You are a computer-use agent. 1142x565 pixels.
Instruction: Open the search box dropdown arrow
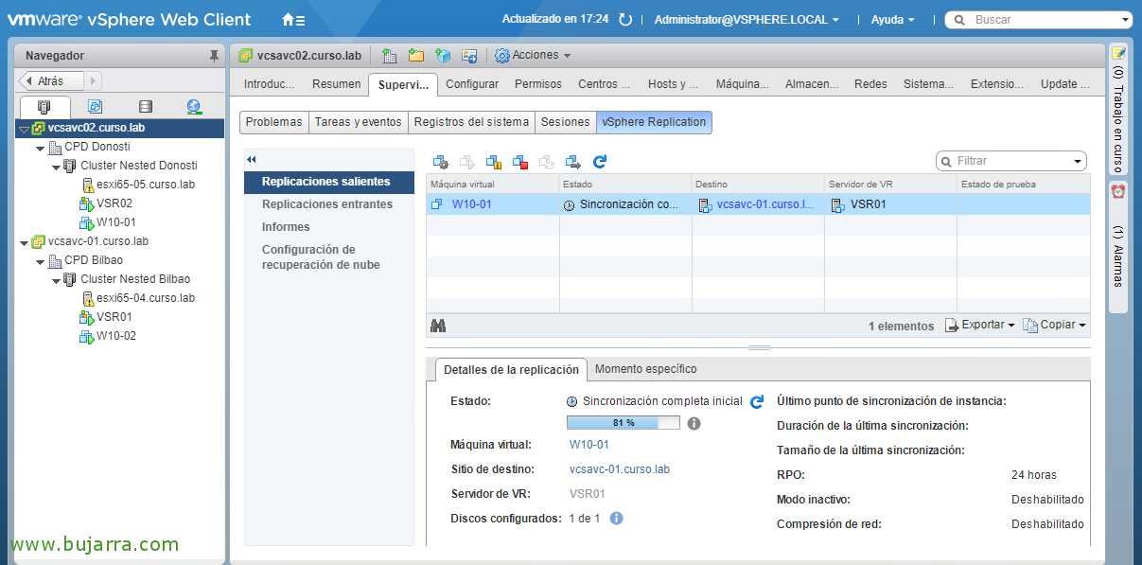1125,20
